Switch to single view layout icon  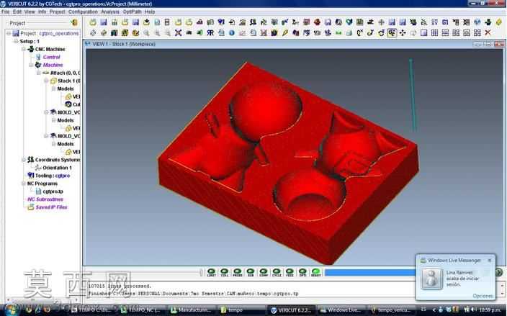[x=424, y=32]
